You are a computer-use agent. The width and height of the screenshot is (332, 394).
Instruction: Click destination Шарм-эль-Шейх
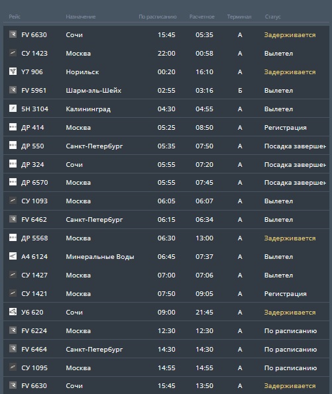tap(93, 91)
